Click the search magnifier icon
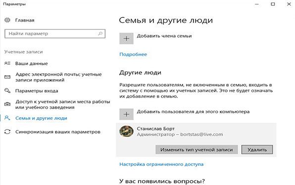 point(100,34)
